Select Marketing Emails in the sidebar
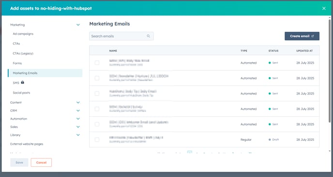 [45, 73]
